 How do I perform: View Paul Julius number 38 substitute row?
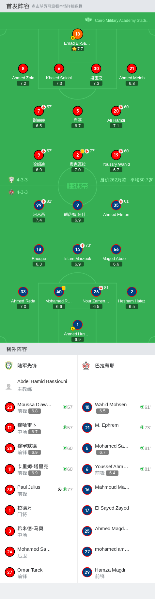[x=39, y=490]
